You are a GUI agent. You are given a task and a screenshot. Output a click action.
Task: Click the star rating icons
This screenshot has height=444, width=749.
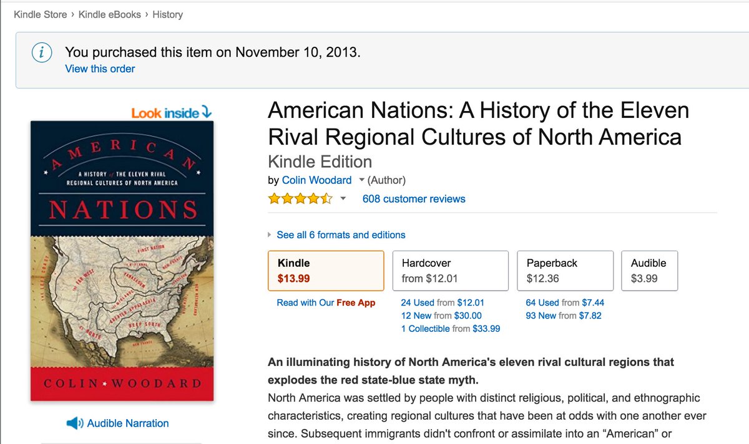click(300, 199)
